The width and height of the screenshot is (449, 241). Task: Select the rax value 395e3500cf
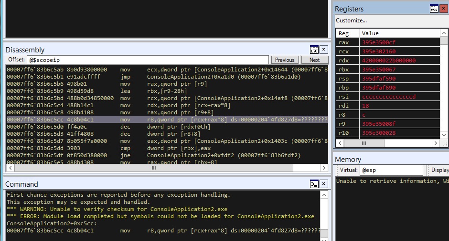click(x=379, y=42)
